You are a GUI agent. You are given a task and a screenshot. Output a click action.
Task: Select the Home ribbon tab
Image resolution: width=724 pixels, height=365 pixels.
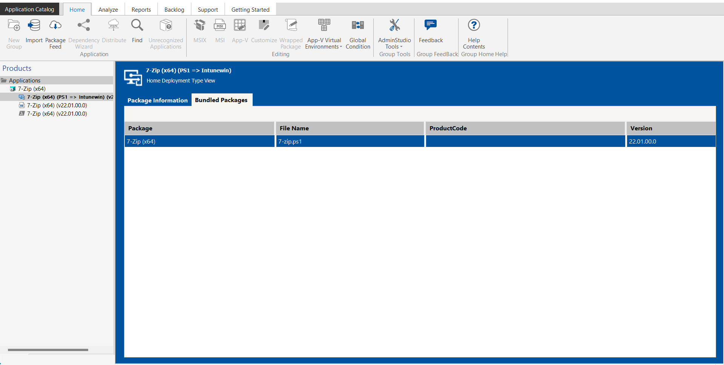[77, 9]
